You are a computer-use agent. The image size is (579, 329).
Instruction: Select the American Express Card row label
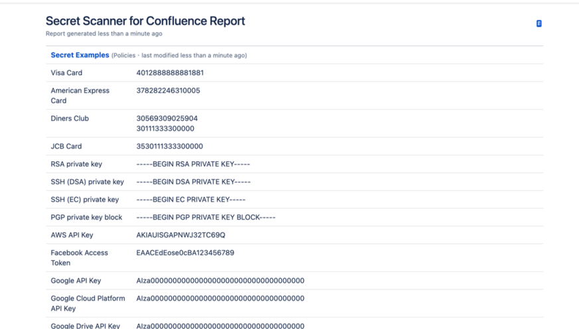[x=80, y=96]
